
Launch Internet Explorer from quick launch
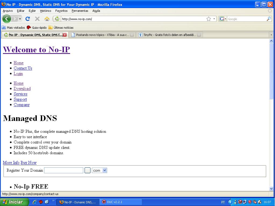coord(35,202)
